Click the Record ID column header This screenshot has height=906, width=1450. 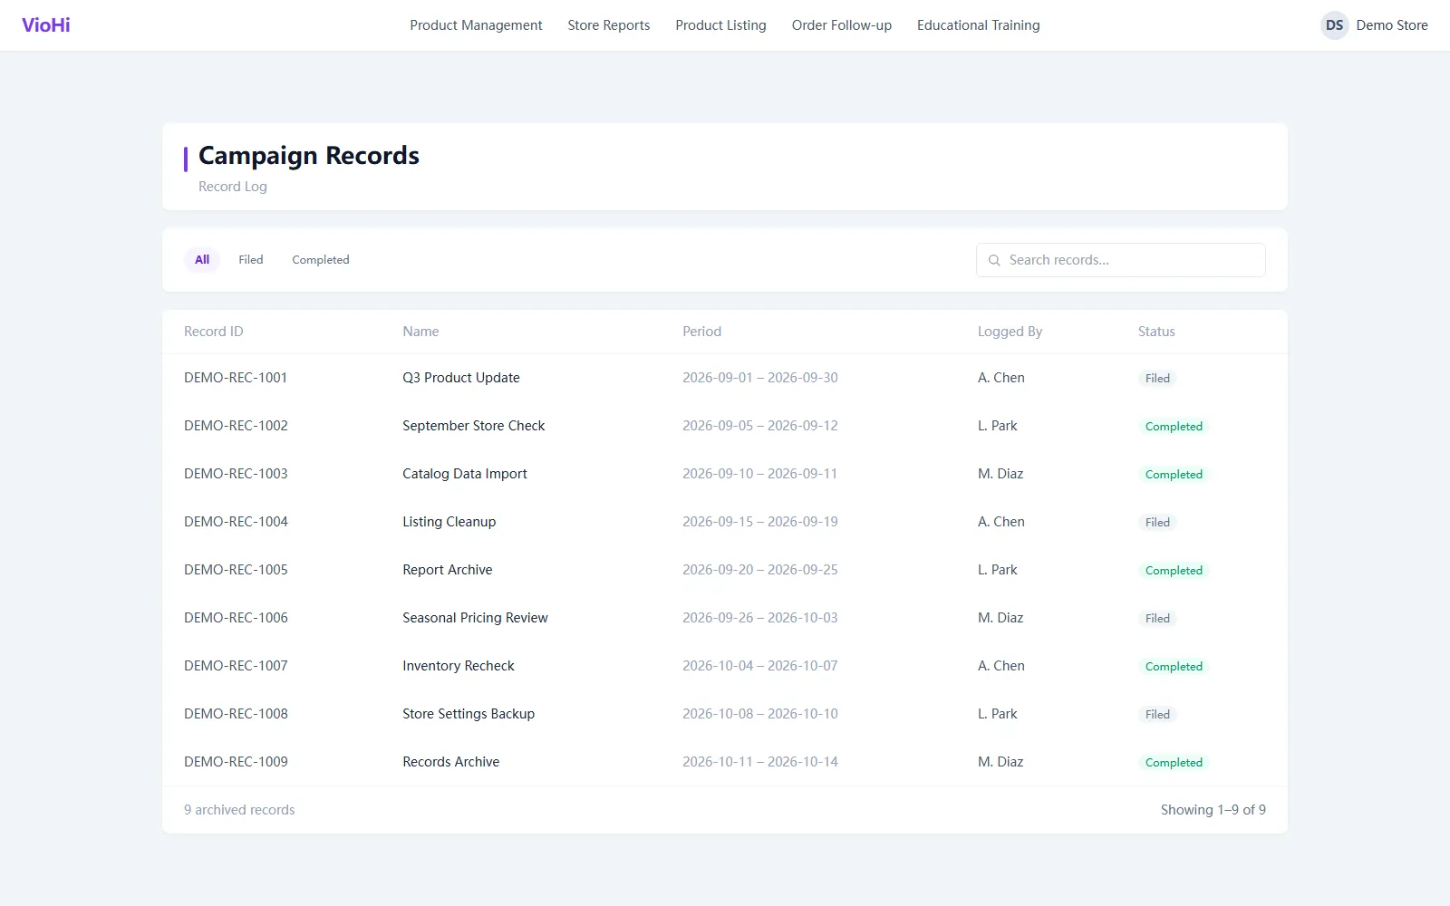coord(214,332)
